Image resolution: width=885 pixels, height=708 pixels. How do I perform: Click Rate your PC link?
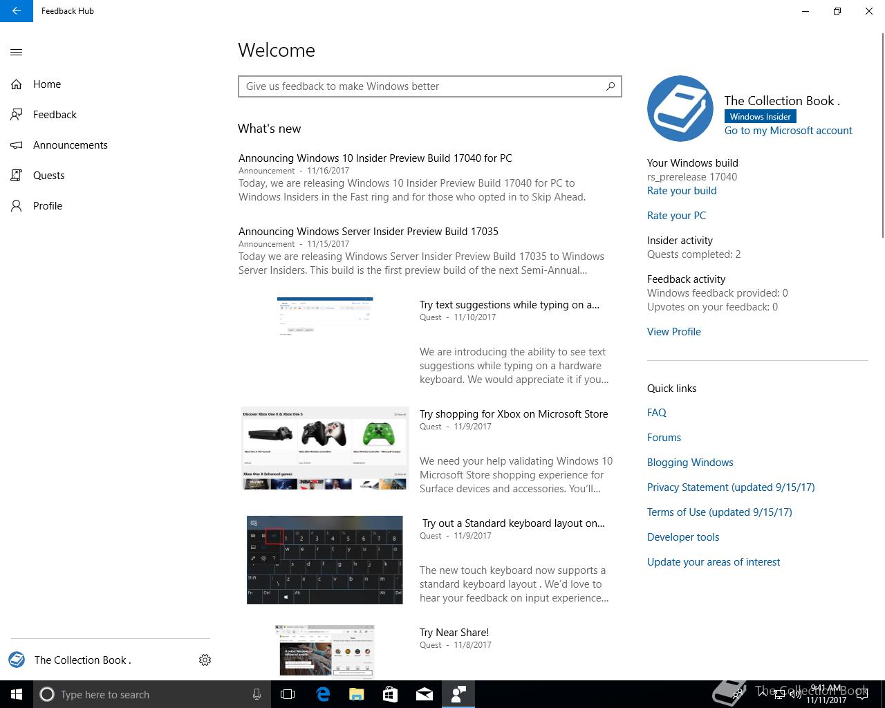(676, 216)
